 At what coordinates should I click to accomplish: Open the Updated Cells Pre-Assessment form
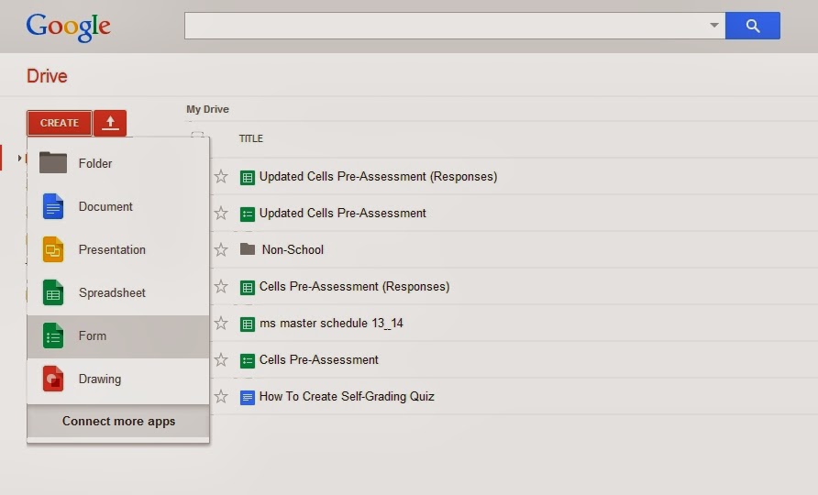click(x=343, y=214)
